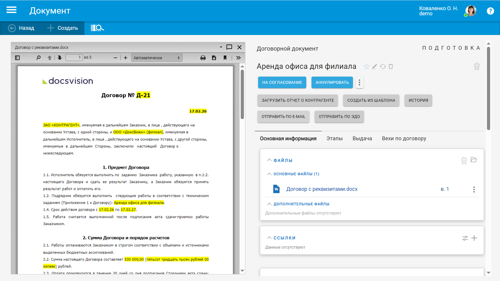
Task: Collapse the ФАЙЛЫ section
Action: point(269,160)
